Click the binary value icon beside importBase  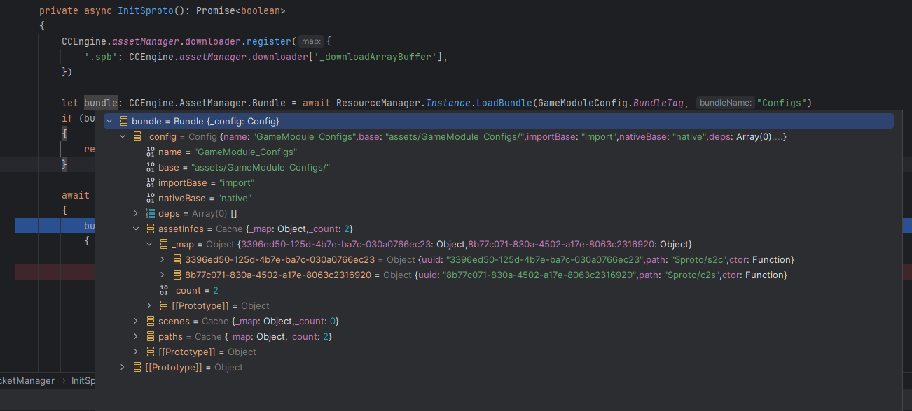151,183
